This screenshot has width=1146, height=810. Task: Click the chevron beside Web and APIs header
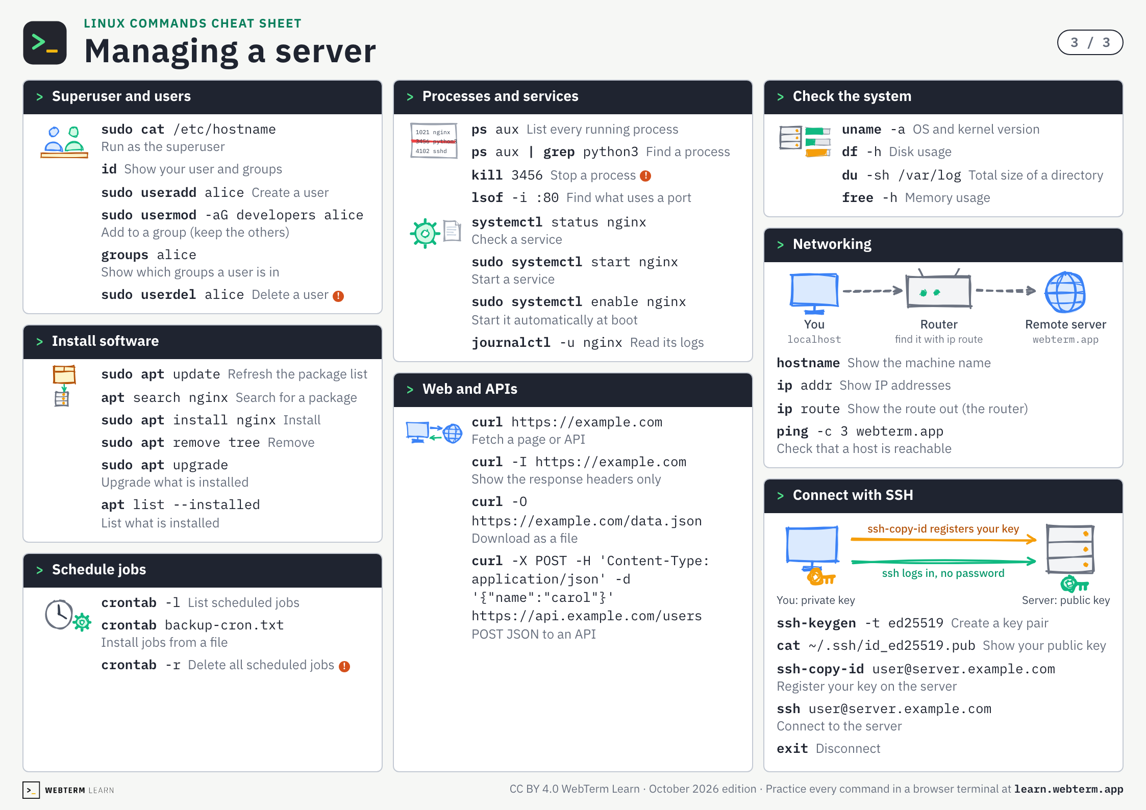[x=410, y=390]
